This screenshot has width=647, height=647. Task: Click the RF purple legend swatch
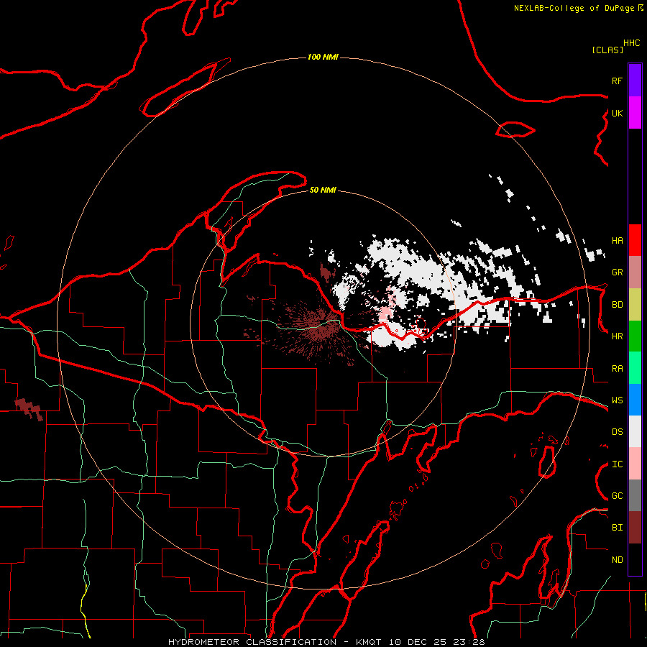(635, 81)
